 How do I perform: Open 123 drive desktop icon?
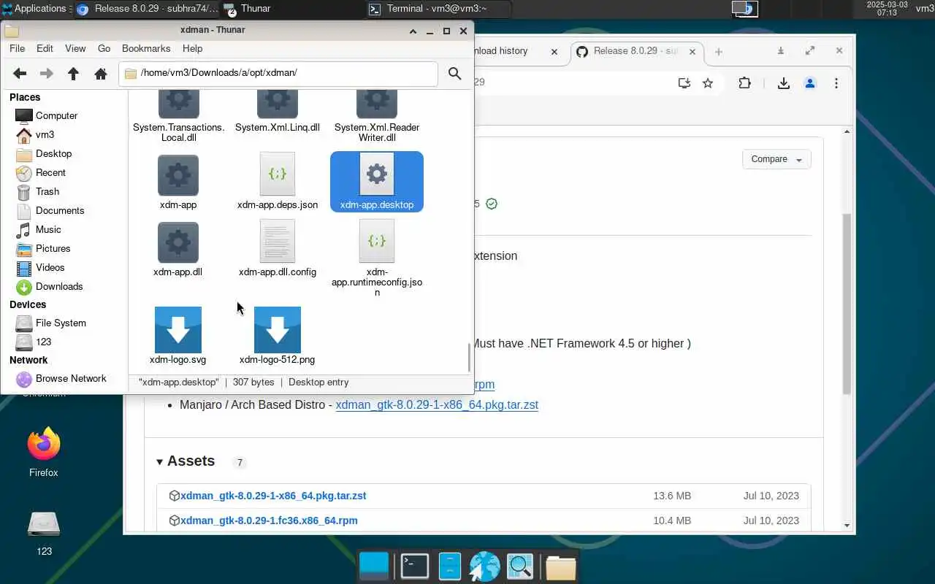coord(44,533)
